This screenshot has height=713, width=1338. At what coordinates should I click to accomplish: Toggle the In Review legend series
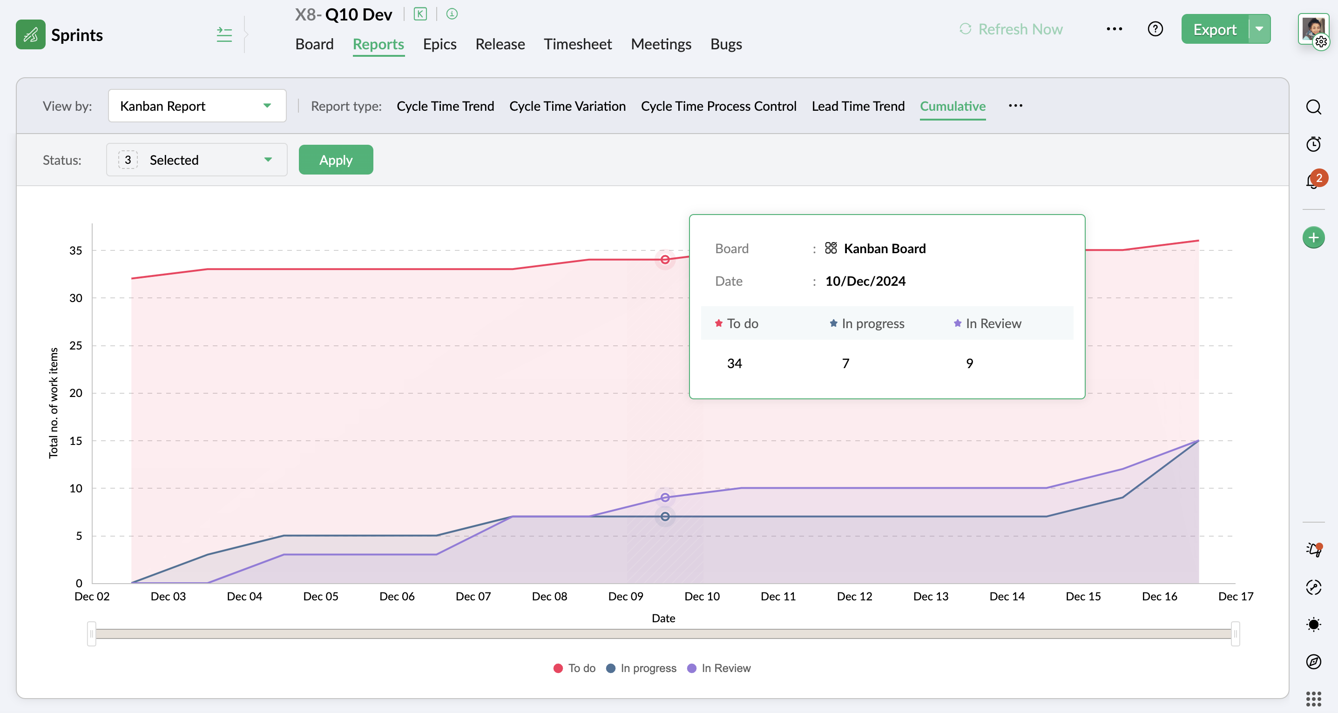(x=719, y=668)
